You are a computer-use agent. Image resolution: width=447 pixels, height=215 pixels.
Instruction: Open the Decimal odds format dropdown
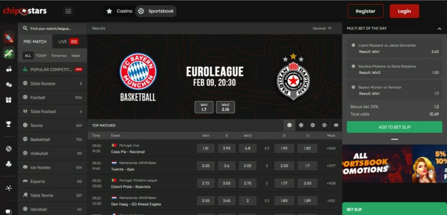click(322, 28)
